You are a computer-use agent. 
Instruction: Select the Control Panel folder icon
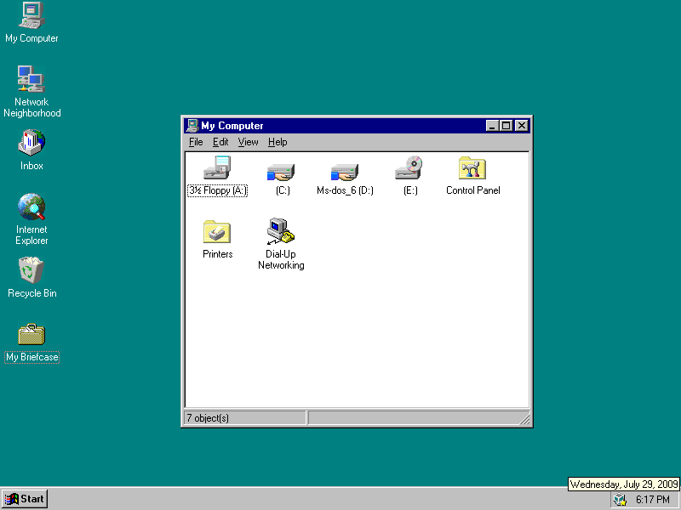tap(472, 167)
